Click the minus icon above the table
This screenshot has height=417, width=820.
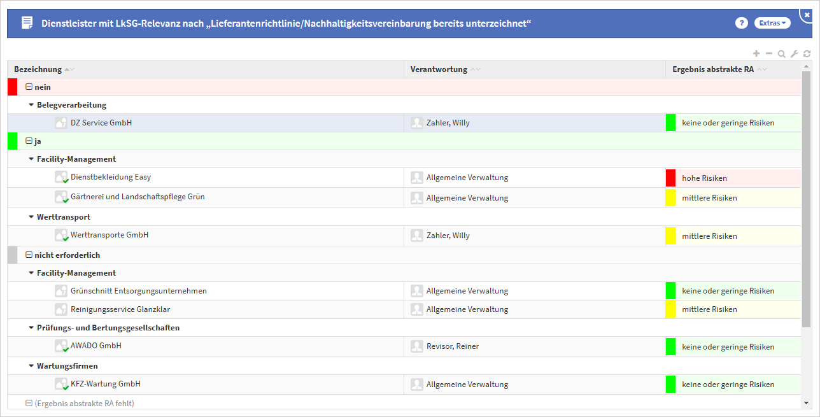(x=769, y=54)
